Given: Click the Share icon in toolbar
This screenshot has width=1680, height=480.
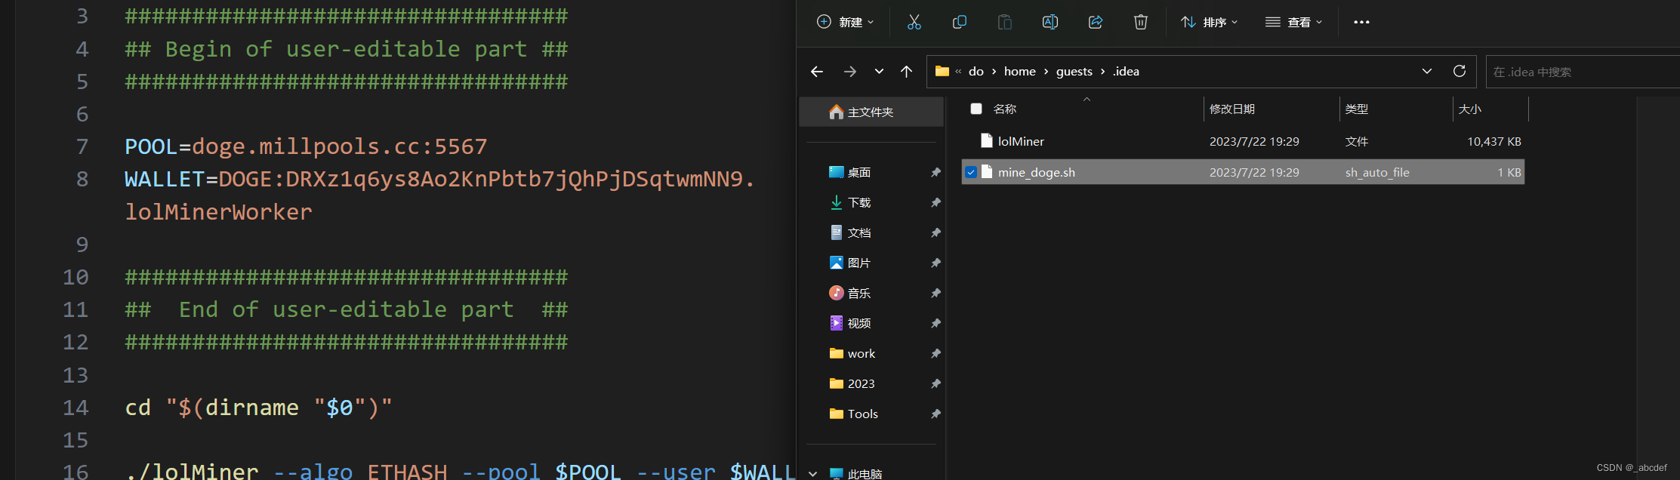Looking at the screenshot, I should click(x=1095, y=22).
